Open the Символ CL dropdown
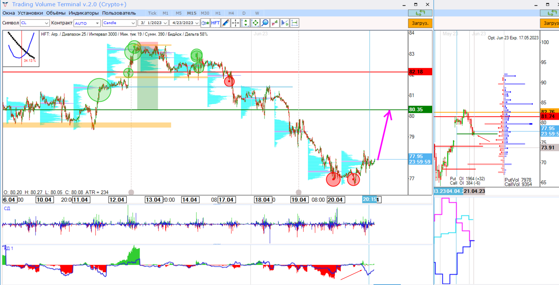559x285 pixels. pyautogui.click(x=35, y=23)
